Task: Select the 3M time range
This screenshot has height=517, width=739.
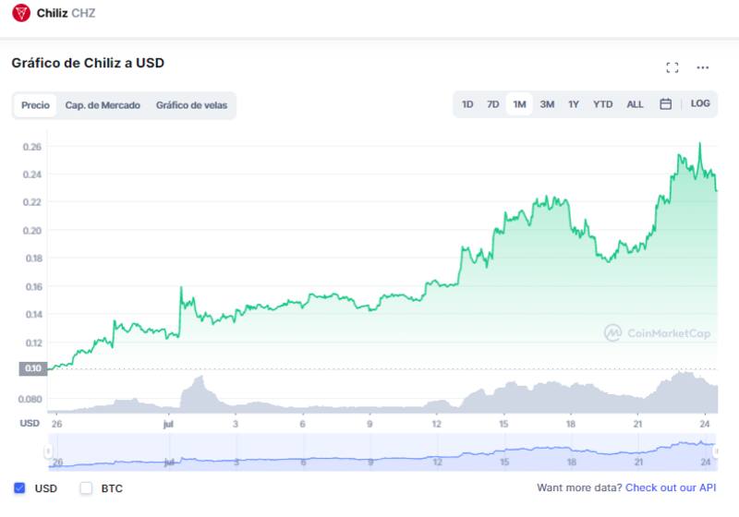Action: pyautogui.click(x=547, y=104)
